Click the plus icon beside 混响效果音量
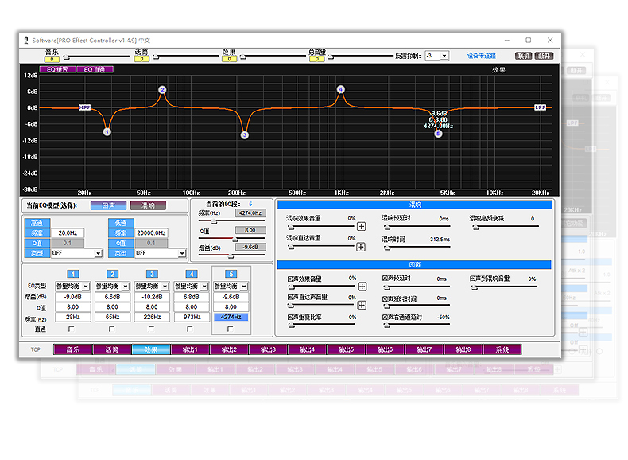The image size is (628, 460). [361, 226]
